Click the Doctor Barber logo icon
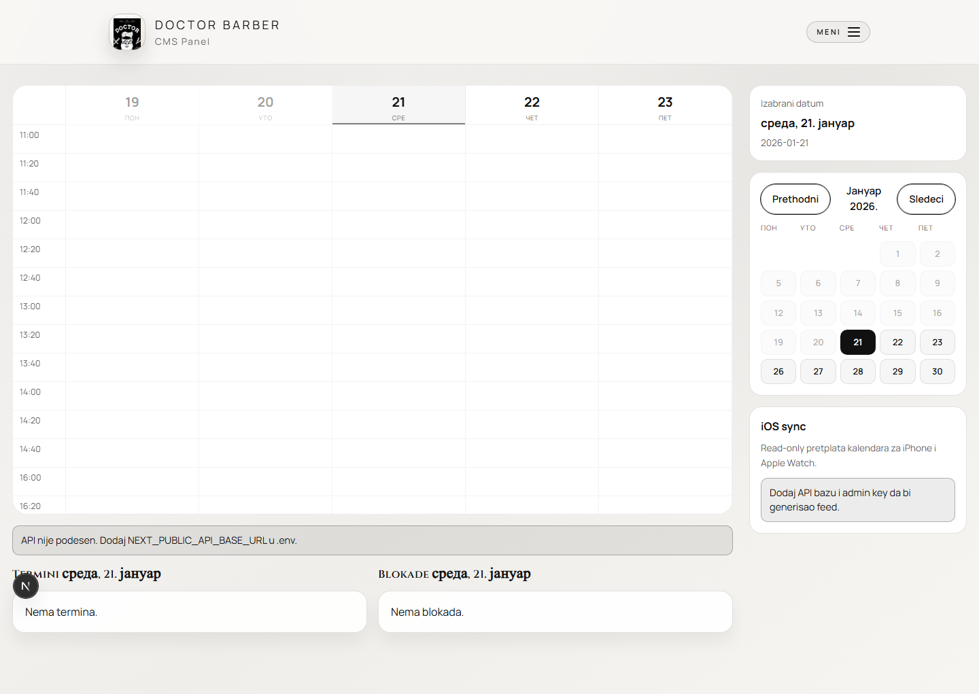 (127, 32)
